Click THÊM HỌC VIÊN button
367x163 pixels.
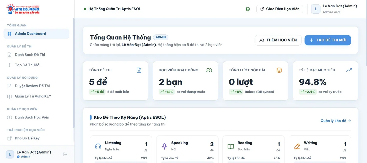(278, 40)
